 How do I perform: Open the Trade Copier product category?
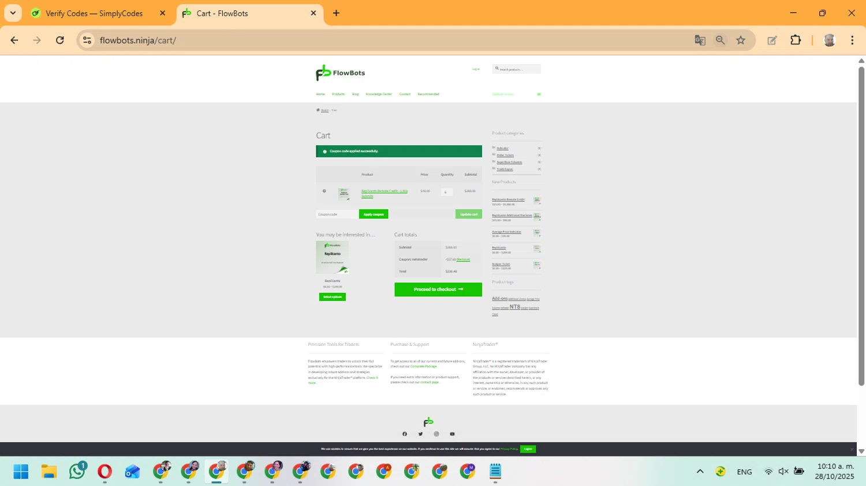[505, 169]
